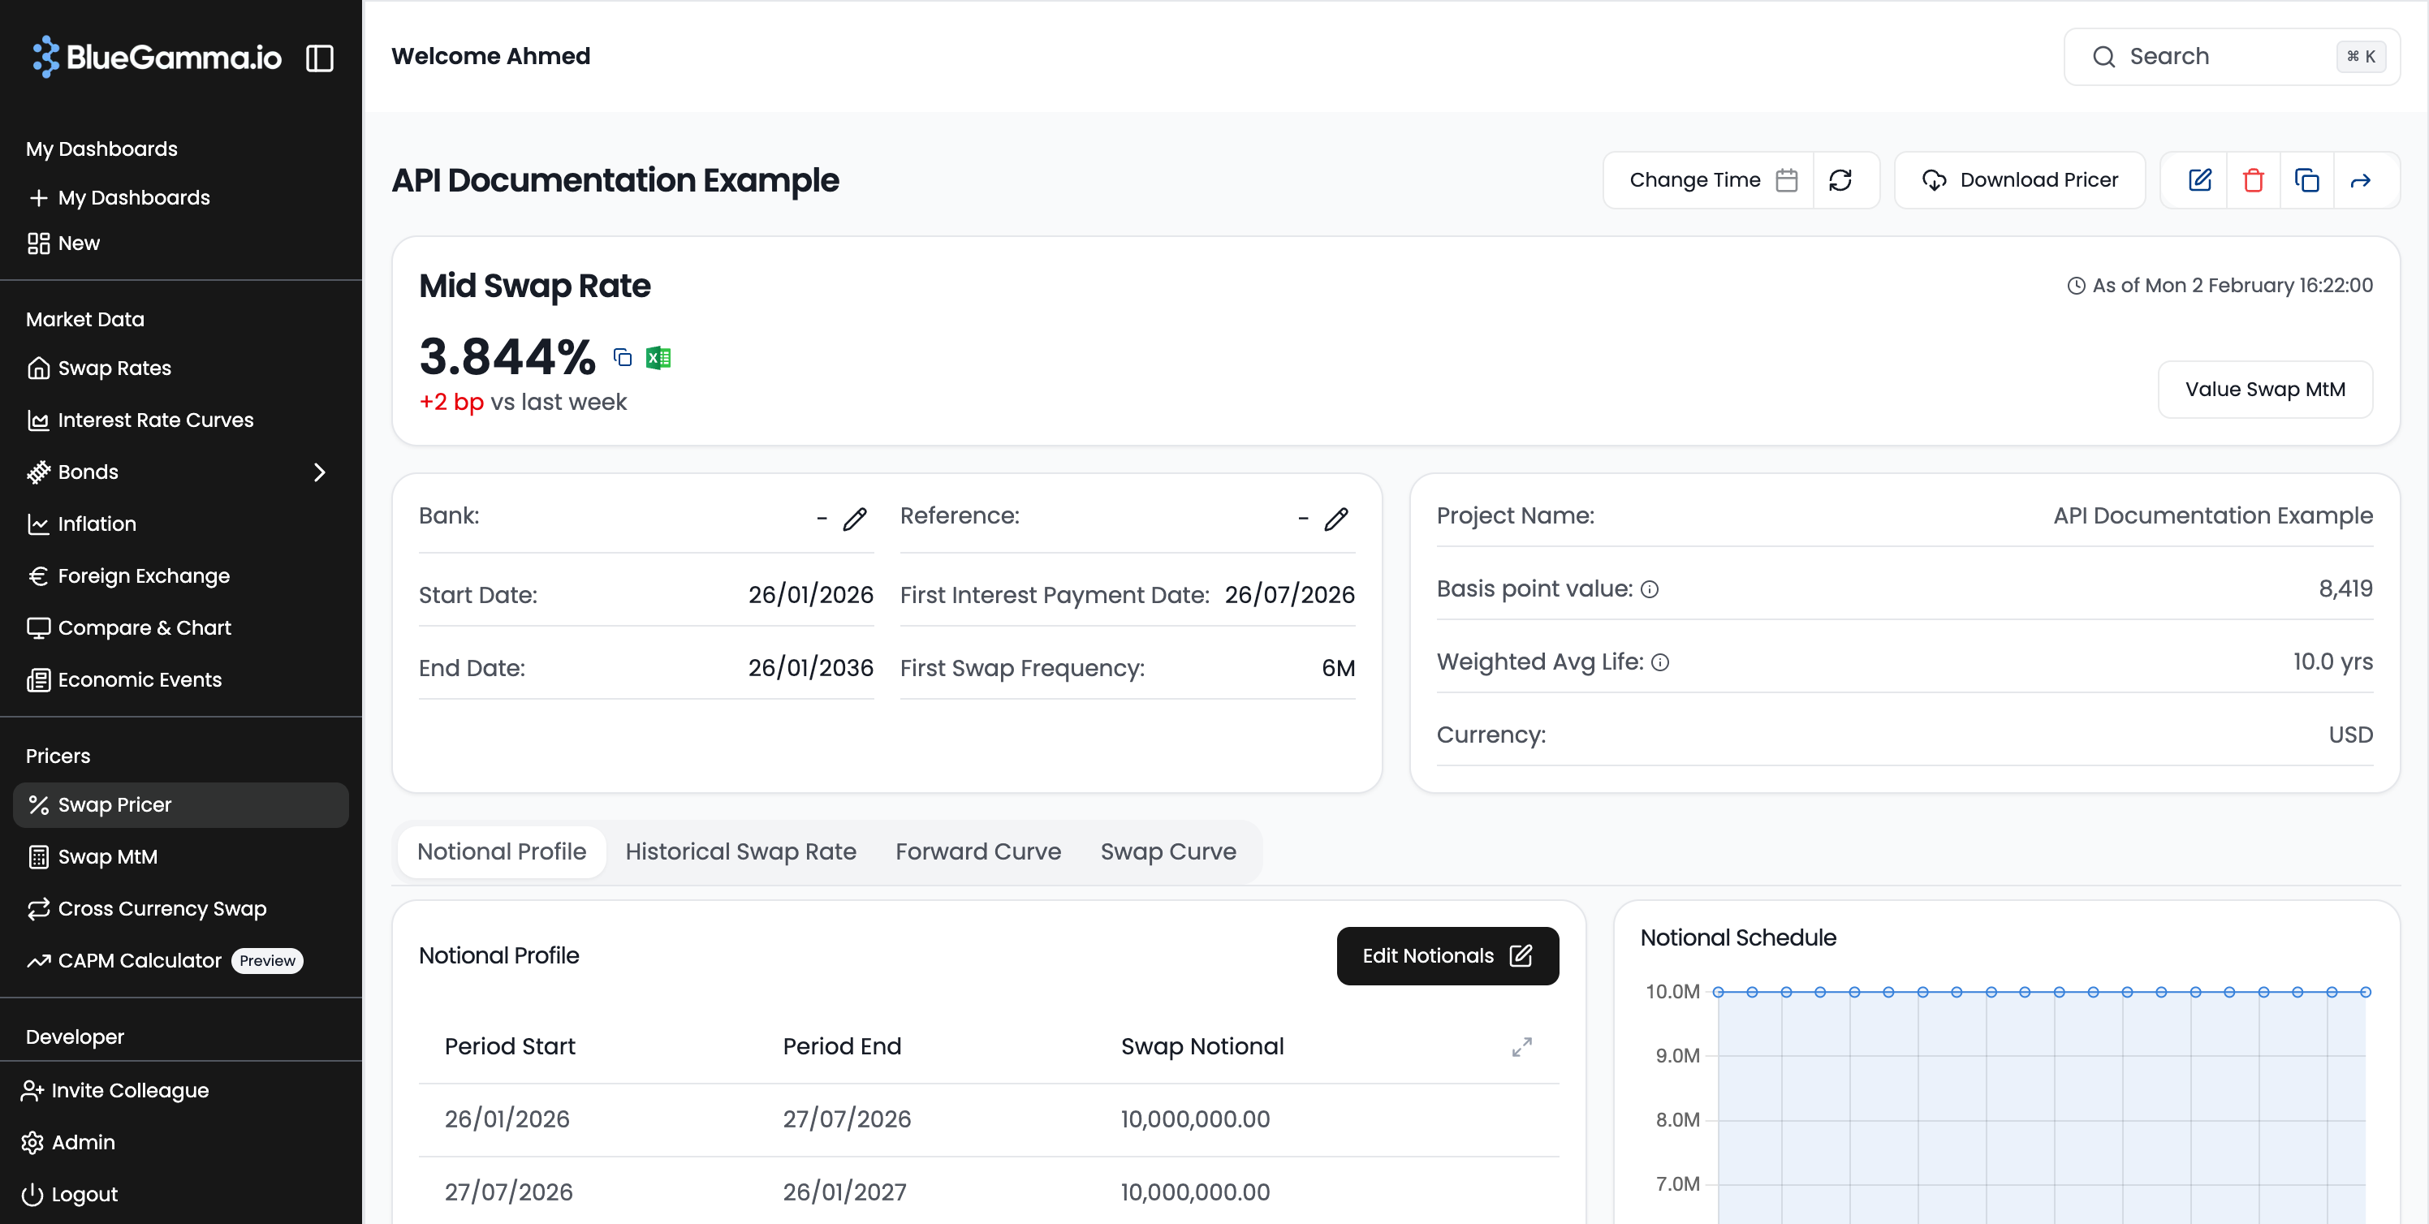
Task: Expand the notional table to fullscreen
Action: tap(1521, 1047)
